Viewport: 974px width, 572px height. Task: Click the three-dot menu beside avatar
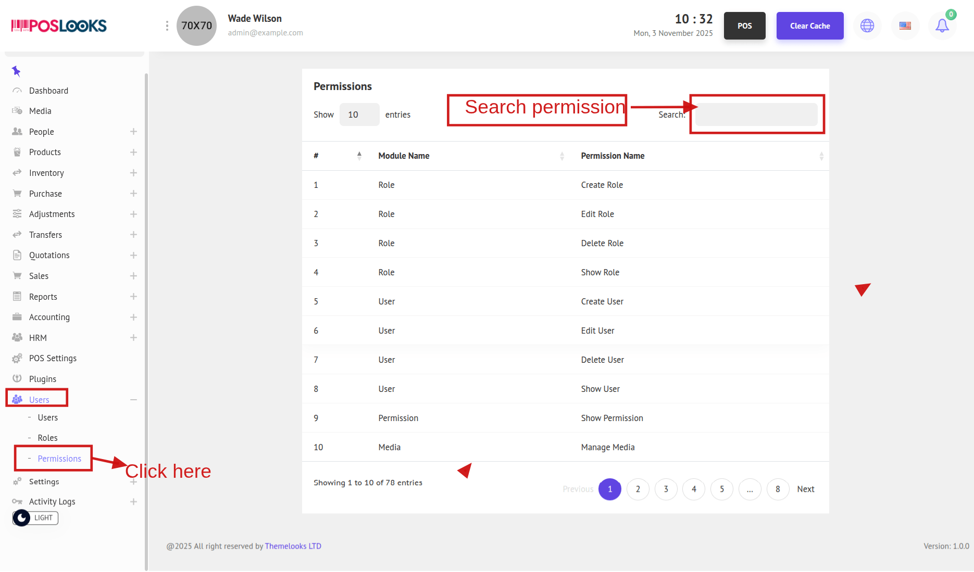[167, 26]
